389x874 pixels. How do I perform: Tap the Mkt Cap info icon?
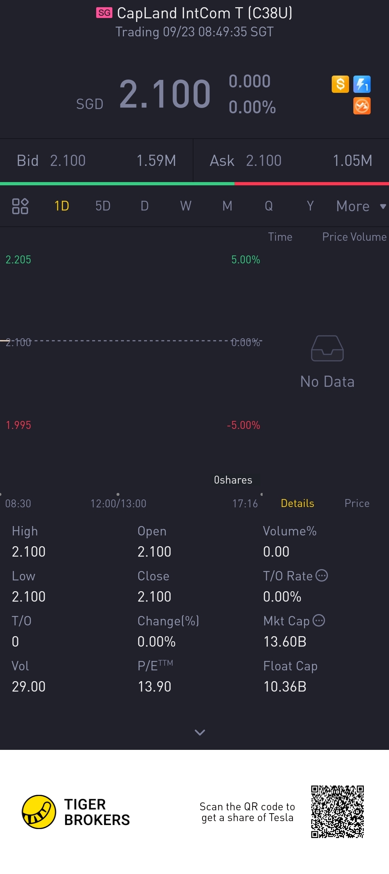(319, 620)
